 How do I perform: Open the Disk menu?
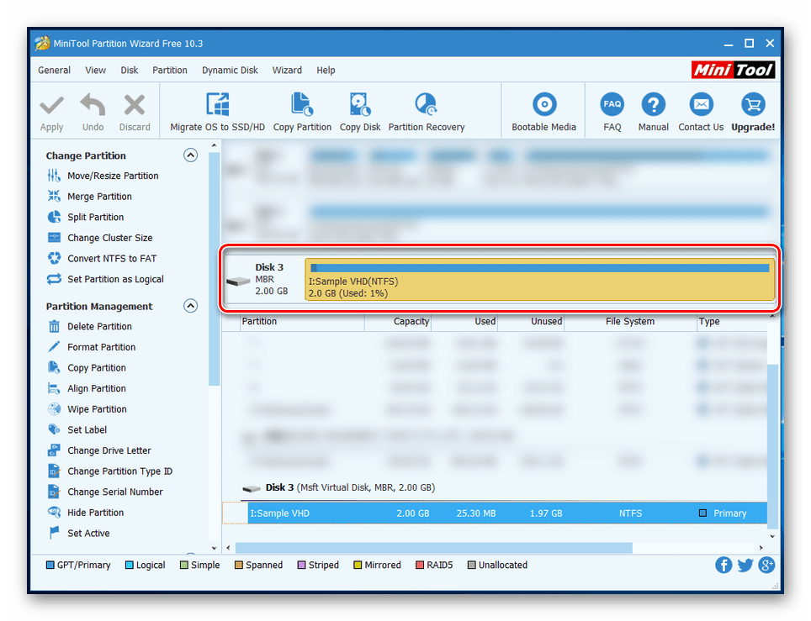pyautogui.click(x=130, y=71)
